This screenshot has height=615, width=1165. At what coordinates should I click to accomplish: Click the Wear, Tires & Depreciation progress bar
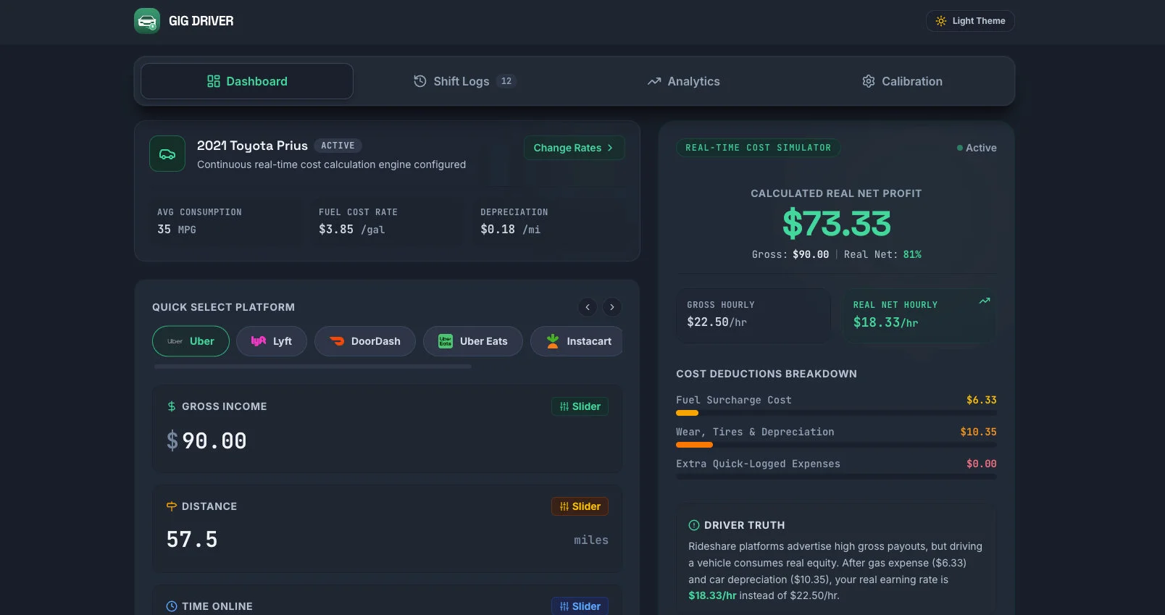pos(836,445)
